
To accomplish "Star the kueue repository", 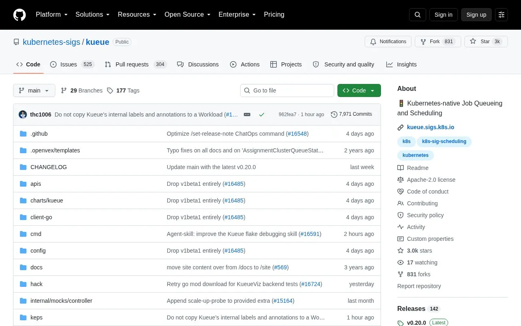I will point(486,42).
